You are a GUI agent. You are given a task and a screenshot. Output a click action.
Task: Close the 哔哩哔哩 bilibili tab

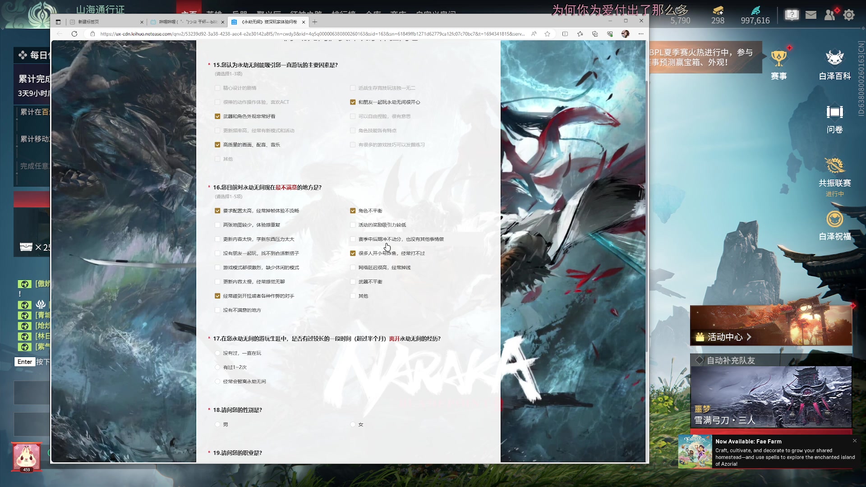(x=223, y=22)
